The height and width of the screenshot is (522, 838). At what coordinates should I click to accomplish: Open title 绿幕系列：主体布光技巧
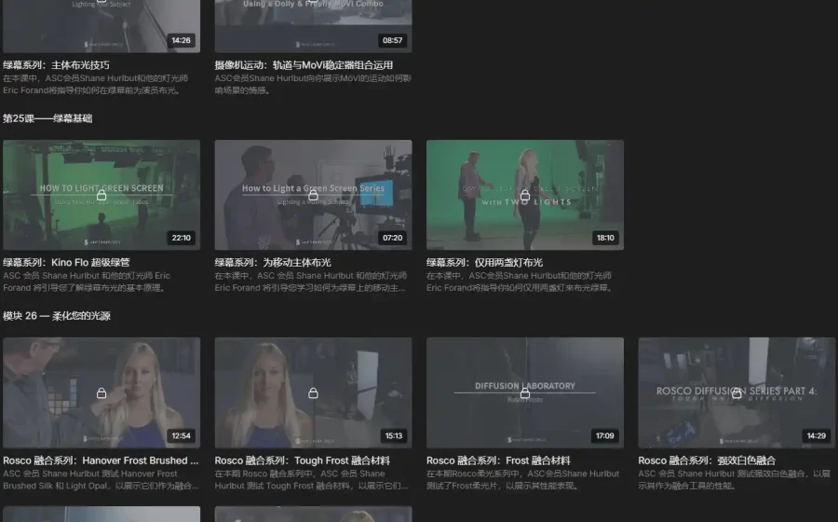56,65
